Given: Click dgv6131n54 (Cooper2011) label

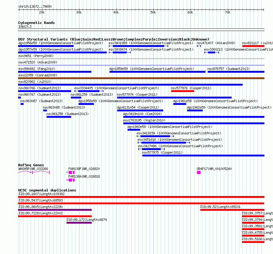Looking at the screenshot, I should pos(138,107).
